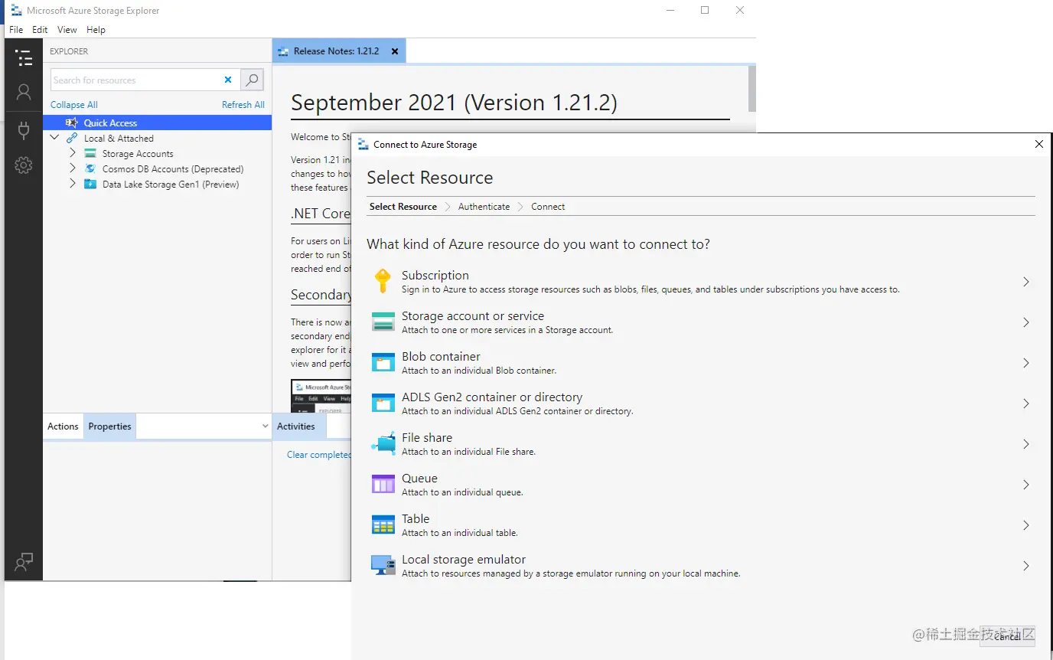Select the File share resource icon

click(x=383, y=443)
